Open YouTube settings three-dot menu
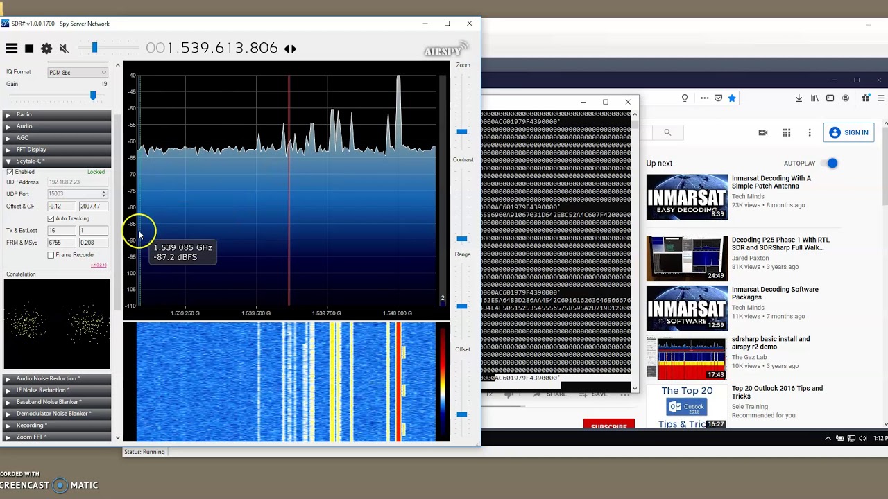 tap(809, 132)
